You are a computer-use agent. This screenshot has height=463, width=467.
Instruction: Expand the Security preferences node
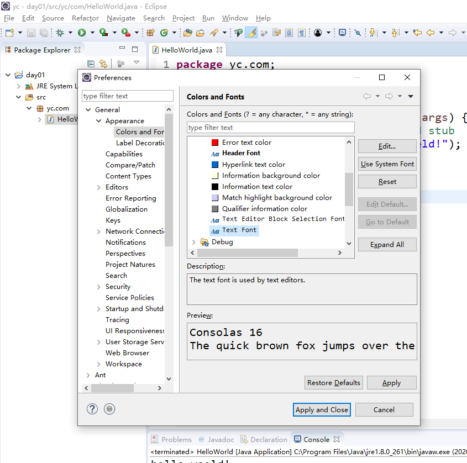point(98,287)
